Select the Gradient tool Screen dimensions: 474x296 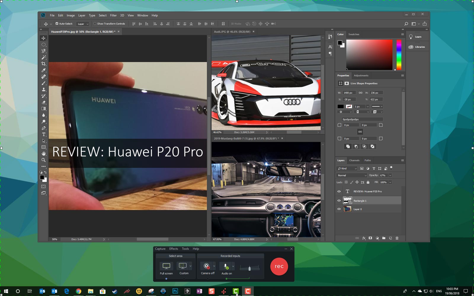coord(44,109)
